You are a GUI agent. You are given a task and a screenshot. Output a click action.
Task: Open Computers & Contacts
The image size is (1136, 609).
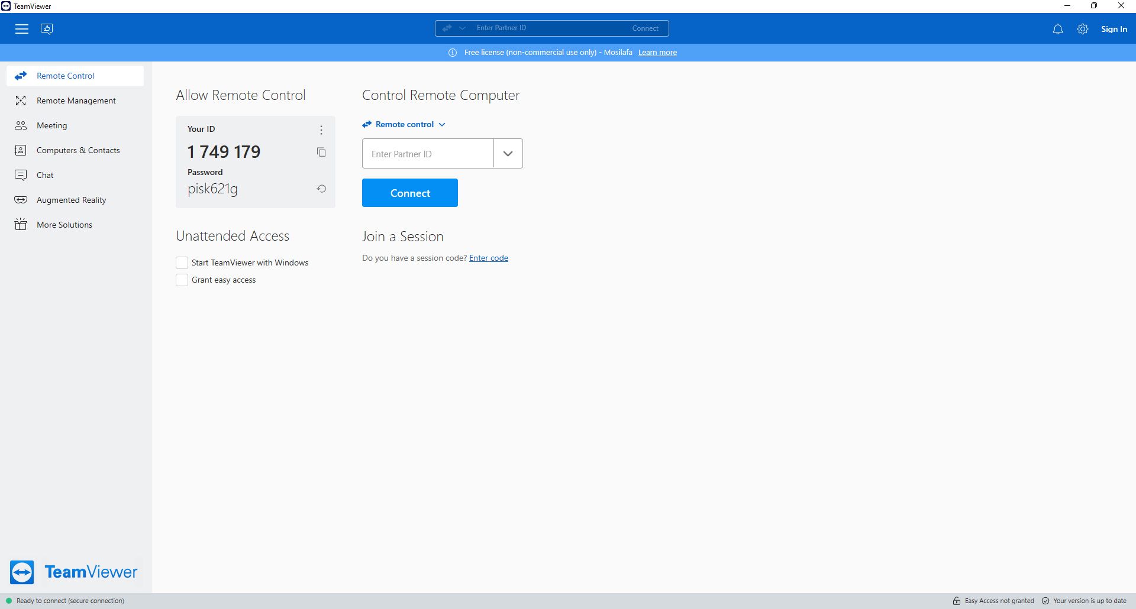click(x=75, y=150)
